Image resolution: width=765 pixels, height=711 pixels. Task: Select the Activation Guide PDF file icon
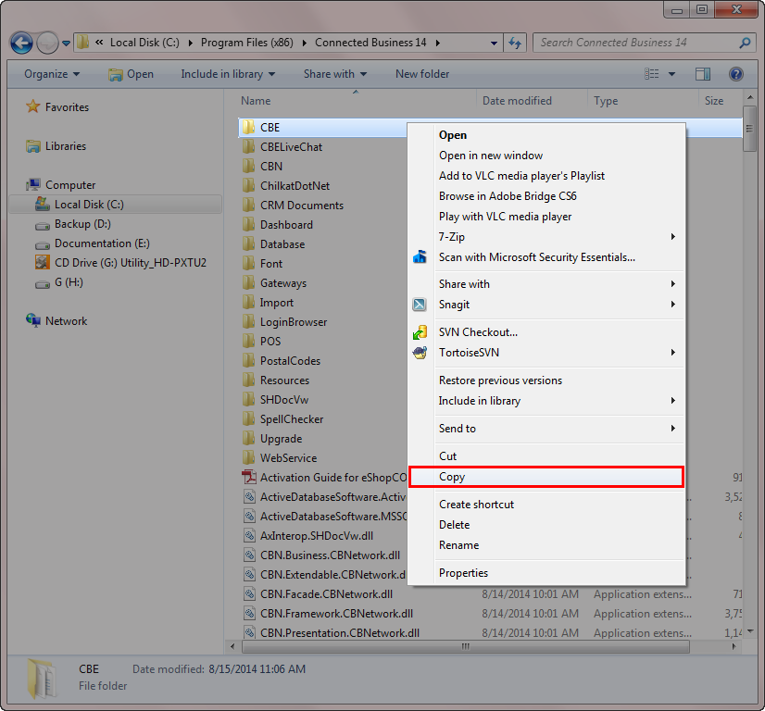[x=248, y=478]
